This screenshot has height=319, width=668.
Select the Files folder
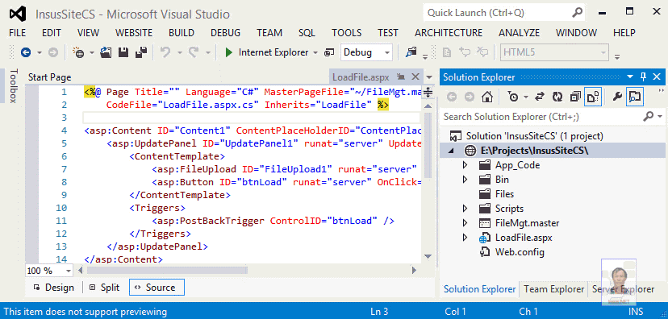[x=504, y=194]
